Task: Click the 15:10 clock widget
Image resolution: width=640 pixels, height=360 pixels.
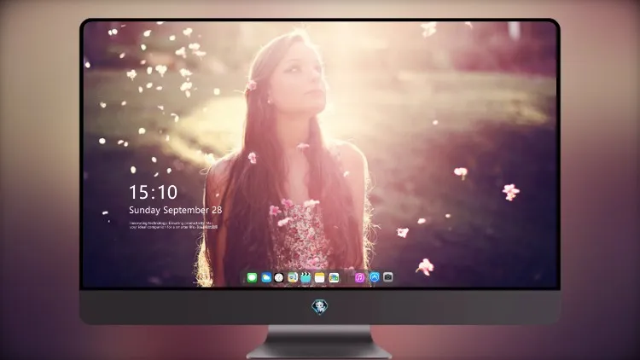Action: coord(153,192)
